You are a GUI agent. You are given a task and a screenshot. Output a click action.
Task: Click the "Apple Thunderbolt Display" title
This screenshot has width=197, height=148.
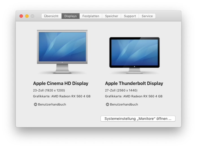pyautogui.click(x=134, y=83)
